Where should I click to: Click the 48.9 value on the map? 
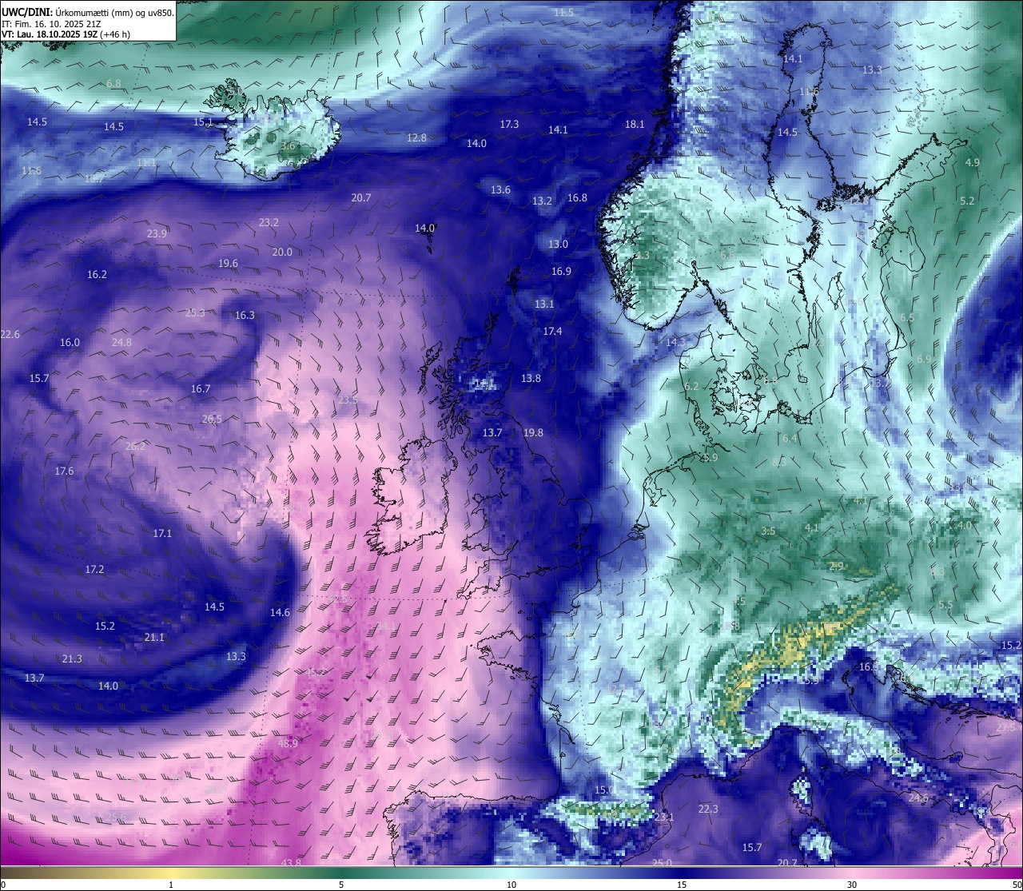288,743
